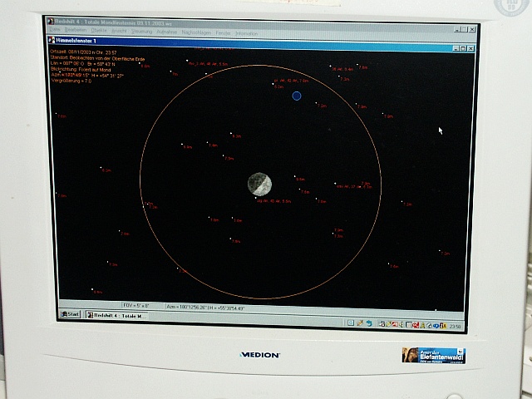Close the Himmelsfenster 1 window

pyautogui.click(x=470, y=48)
